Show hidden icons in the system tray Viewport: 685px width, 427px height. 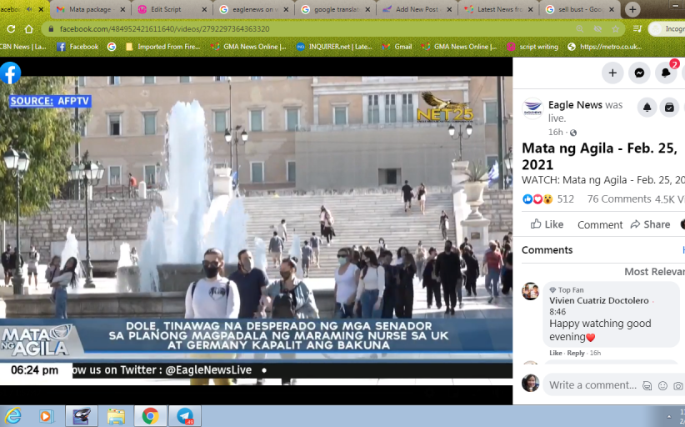[x=669, y=415]
